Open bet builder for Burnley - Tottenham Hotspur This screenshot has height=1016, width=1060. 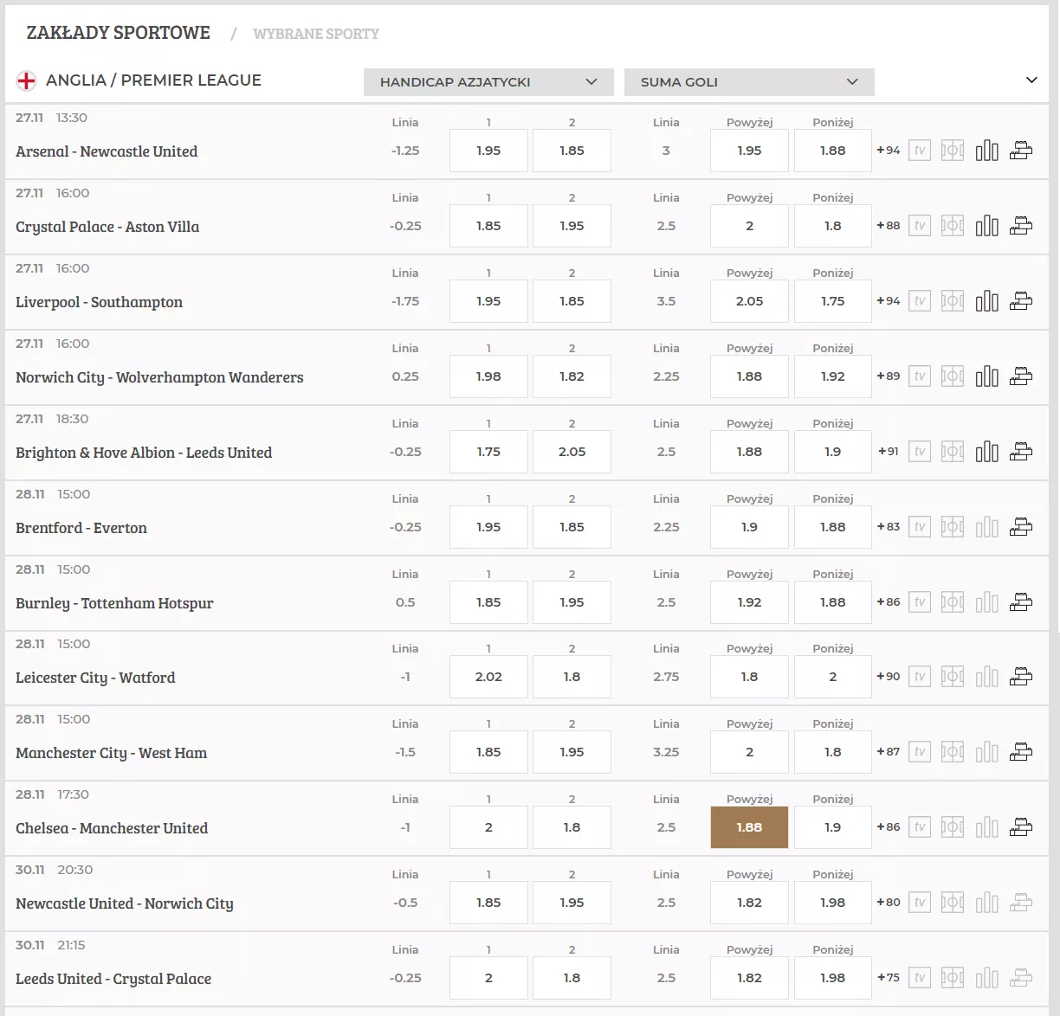click(1021, 602)
